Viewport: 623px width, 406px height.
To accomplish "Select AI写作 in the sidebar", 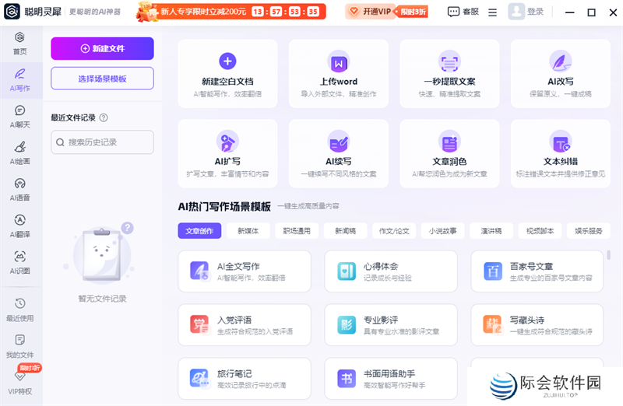I will point(20,80).
